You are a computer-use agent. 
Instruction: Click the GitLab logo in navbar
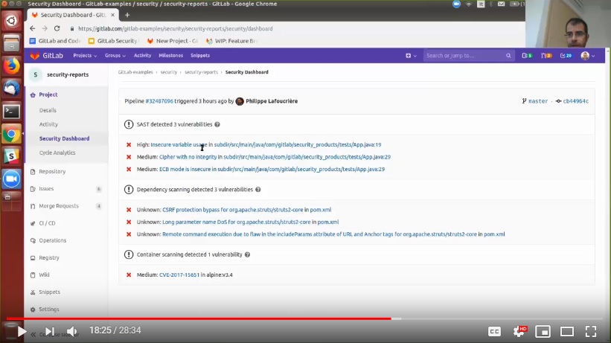coord(46,56)
